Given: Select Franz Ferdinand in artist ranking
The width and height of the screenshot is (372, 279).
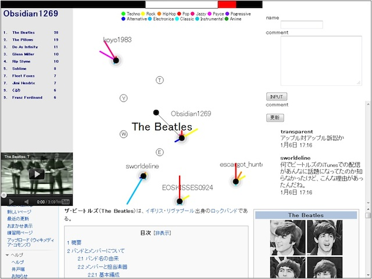Looking at the screenshot, I should pyautogui.click(x=27, y=97).
